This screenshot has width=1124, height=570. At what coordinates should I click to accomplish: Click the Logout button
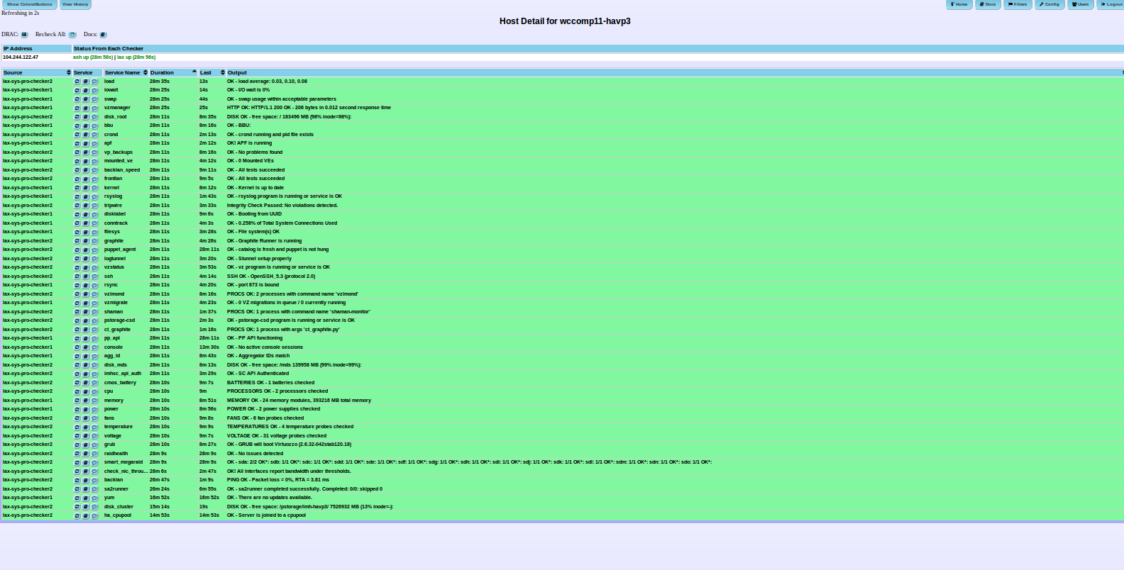(x=1111, y=4)
